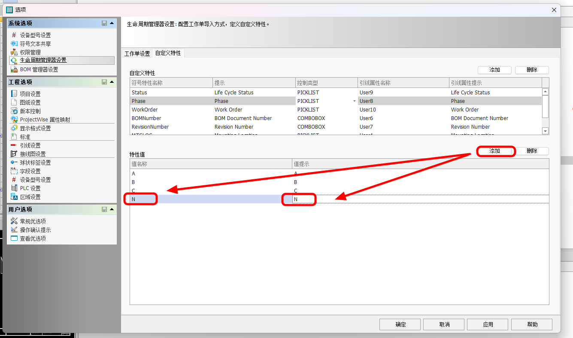Click the 值提示 column header
The height and width of the screenshot is (338, 573).
pos(421,164)
